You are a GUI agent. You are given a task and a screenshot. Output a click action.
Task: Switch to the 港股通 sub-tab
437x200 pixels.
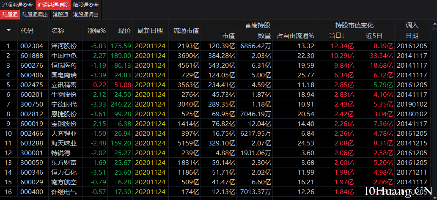(x=60, y=15)
